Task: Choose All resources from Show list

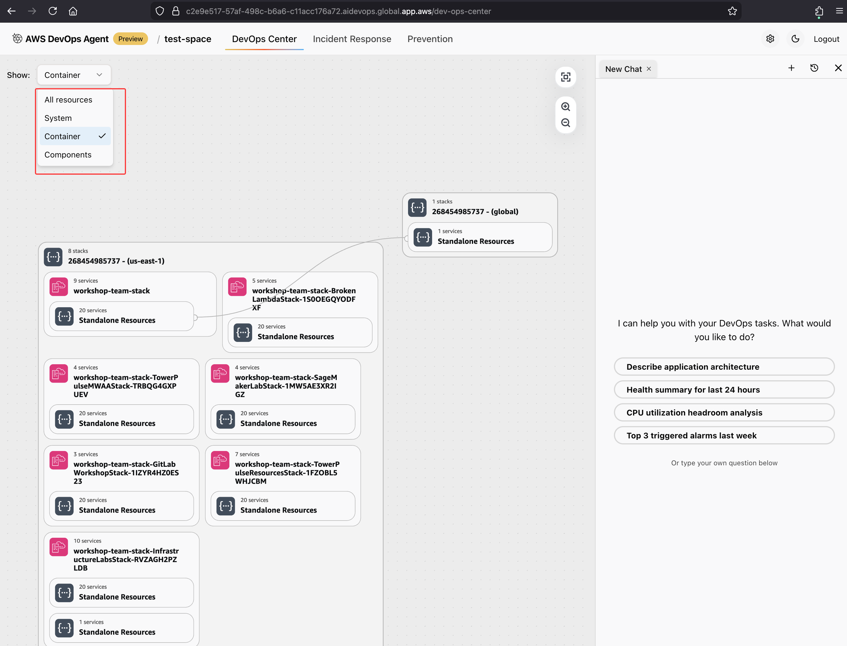Action: coord(68,100)
